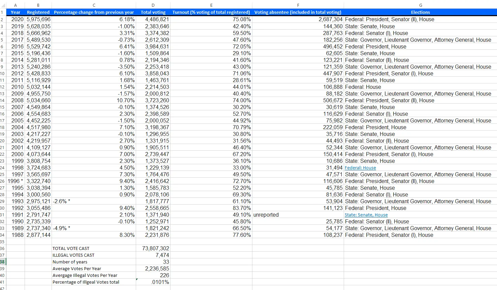Select the cell showing 73,807,302
The image size is (497, 290).
coord(153,248)
